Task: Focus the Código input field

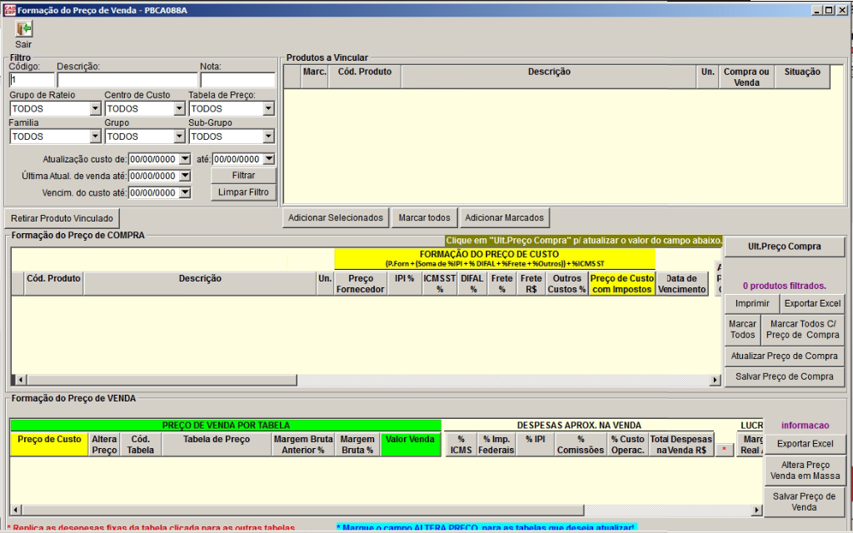Action: pos(32,80)
